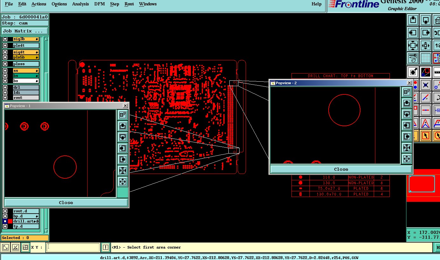Toggle display checkbox for layer drl

(5, 87)
